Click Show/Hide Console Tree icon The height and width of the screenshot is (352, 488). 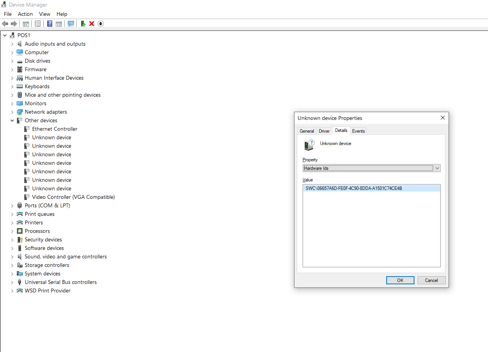click(x=26, y=24)
